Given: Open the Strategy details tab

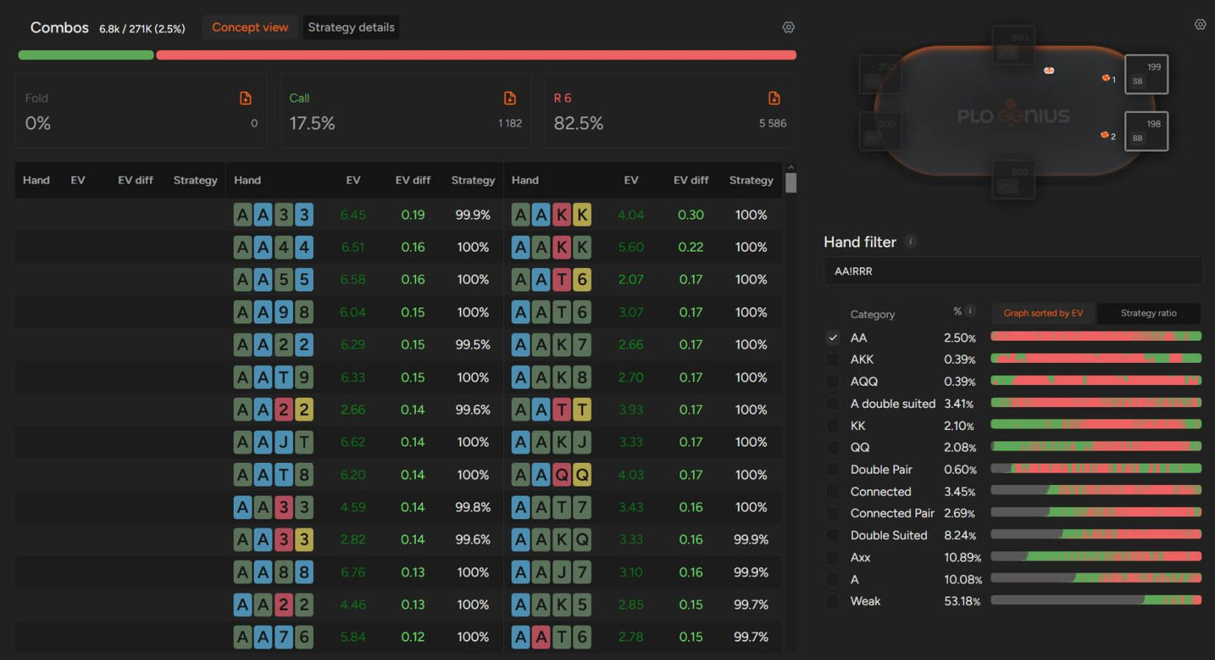Looking at the screenshot, I should pos(351,27).
